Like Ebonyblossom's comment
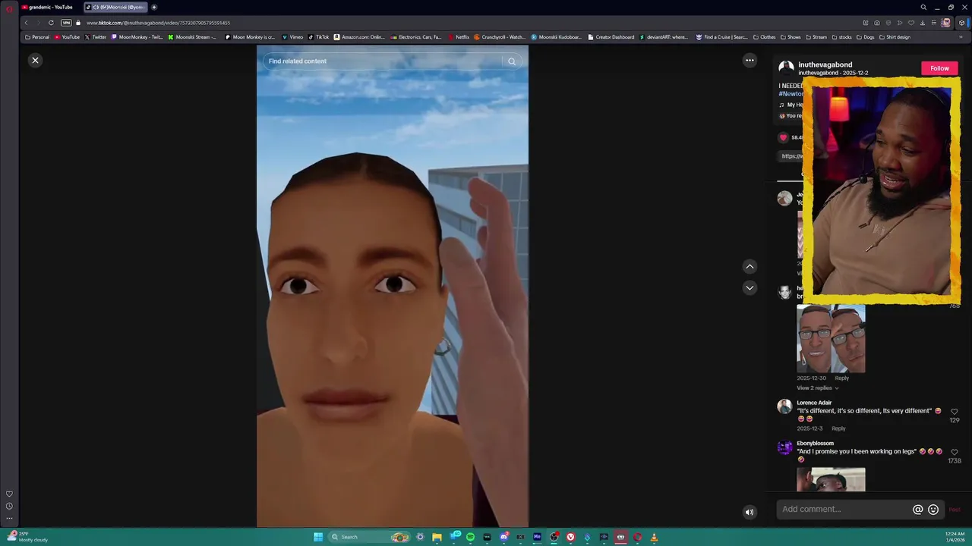Image resolution: width=972 pixels, height=546 pixels. 955,453
